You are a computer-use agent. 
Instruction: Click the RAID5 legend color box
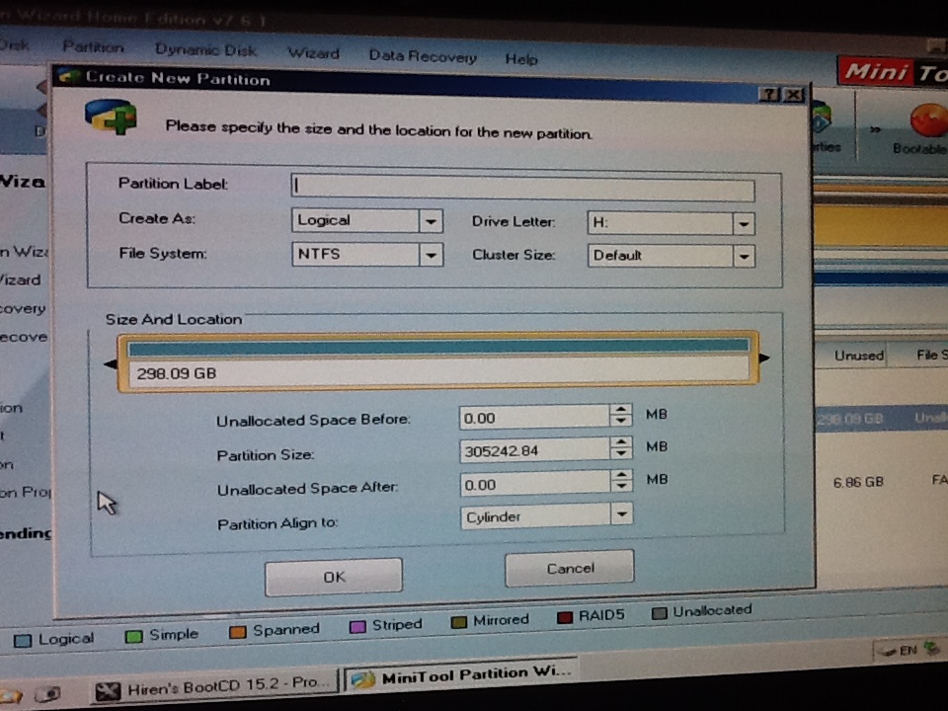coord(565,617)
